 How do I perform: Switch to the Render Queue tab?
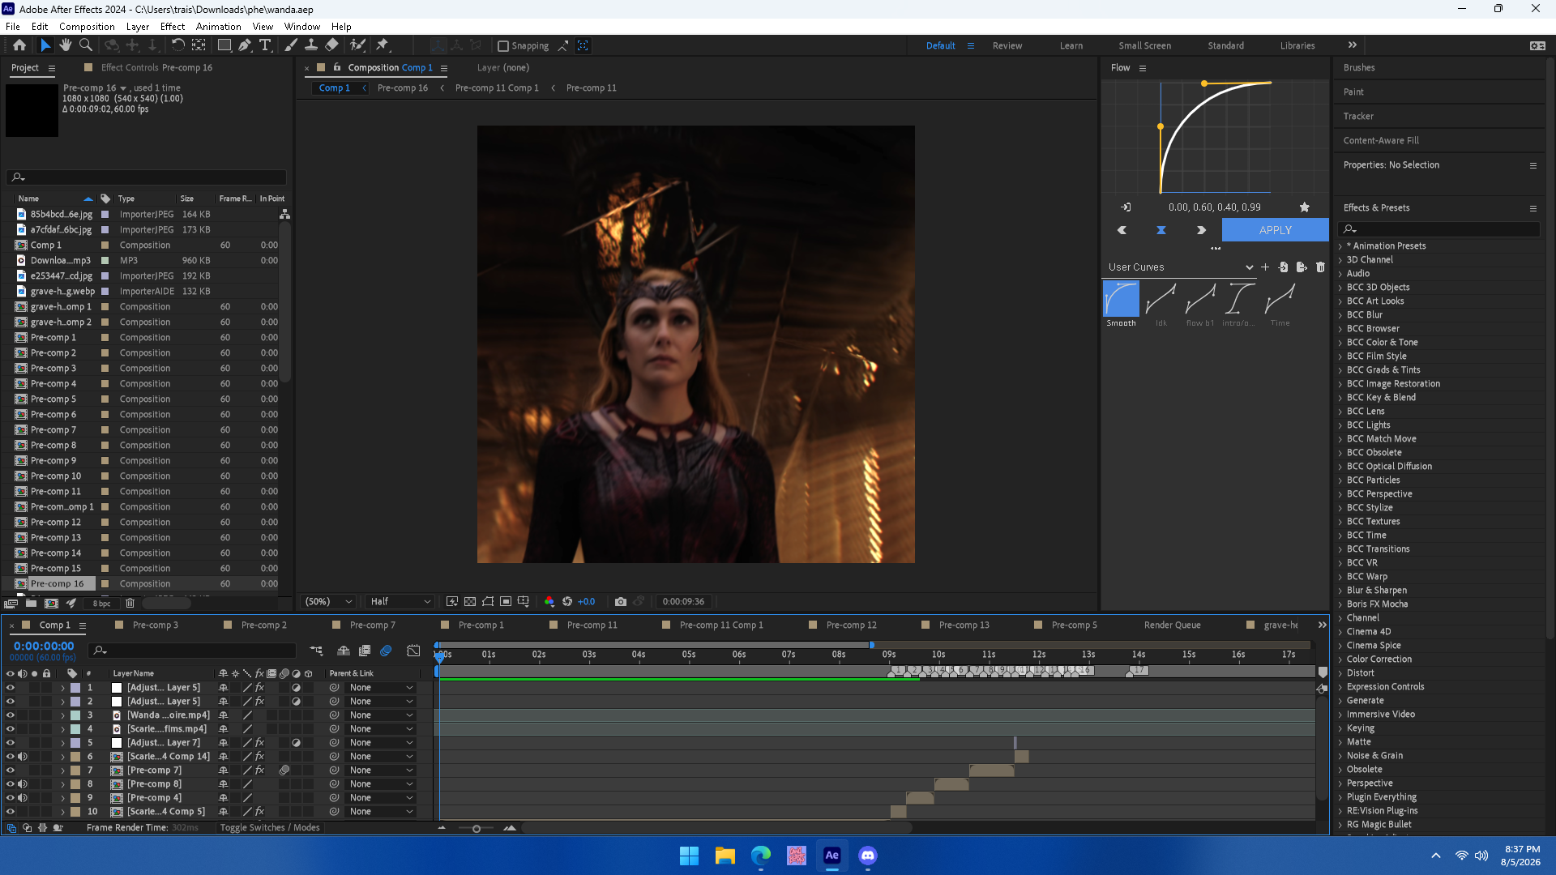[1172, 625]
